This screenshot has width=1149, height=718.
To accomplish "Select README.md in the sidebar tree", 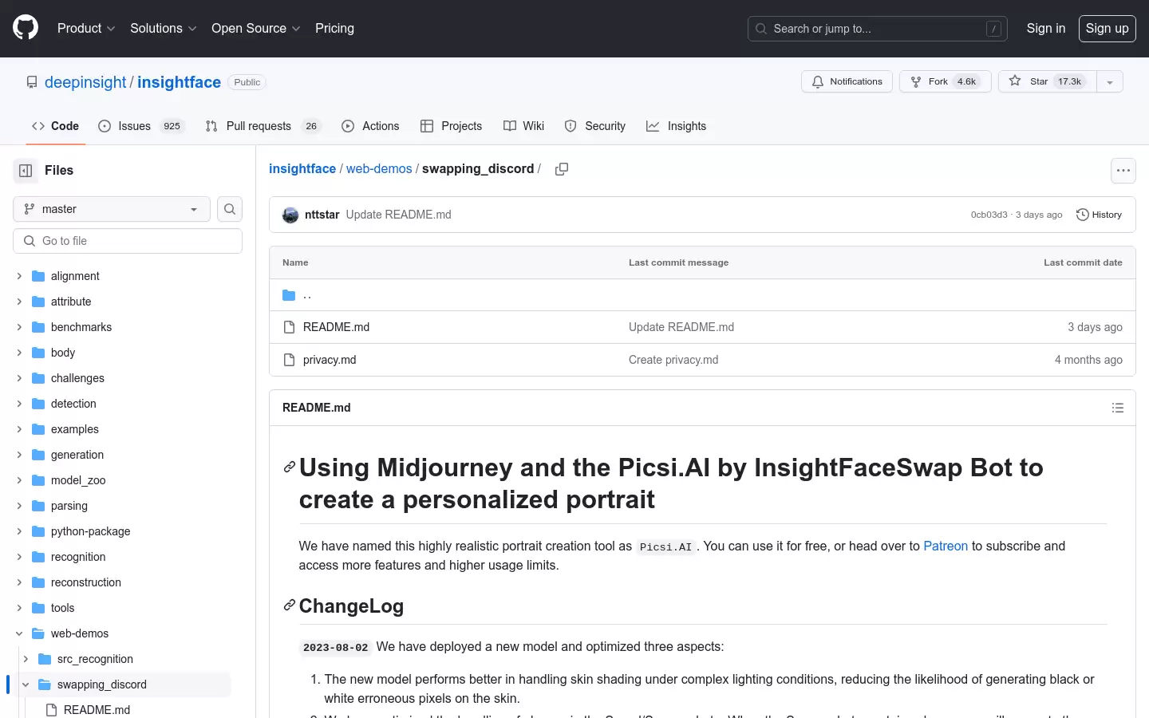I will [97, 710].
